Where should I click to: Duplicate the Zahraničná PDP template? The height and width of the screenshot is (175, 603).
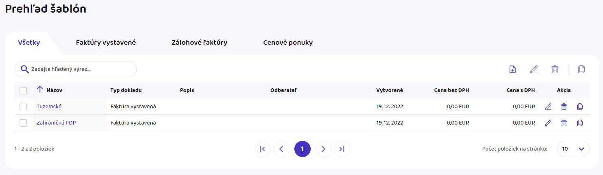coord(580,122)
